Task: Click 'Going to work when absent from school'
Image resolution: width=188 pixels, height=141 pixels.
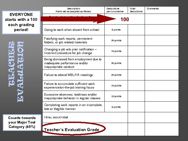Action: (x=72, y=30)
